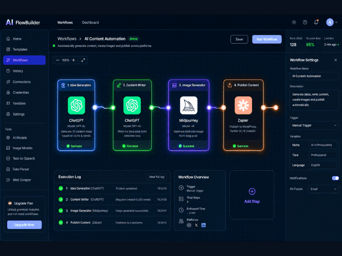Click the Upgrade Now button
Image resolution: width=342 pixels, height=256 pixels.
point(24,225)
